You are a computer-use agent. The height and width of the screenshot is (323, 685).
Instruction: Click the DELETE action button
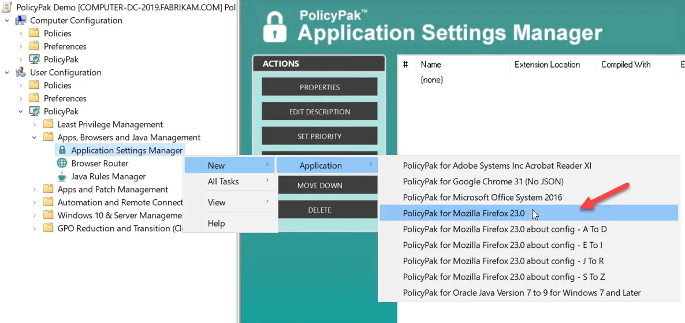(327, 210)
